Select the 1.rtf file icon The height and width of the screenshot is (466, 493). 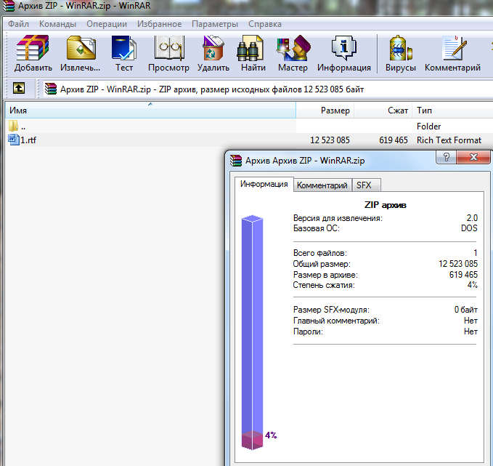click(x=14, y=140)
